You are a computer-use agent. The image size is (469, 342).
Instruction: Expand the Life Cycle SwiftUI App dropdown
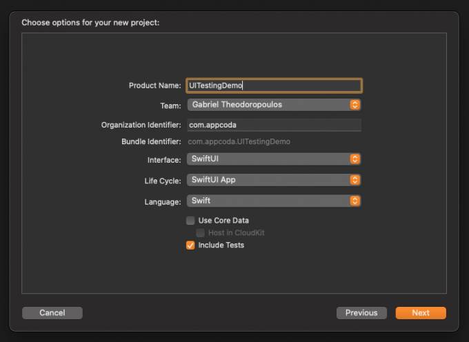point(269,180)
